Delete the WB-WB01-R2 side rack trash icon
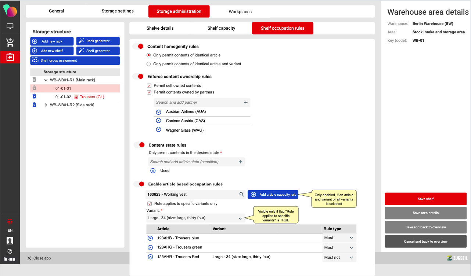The width and height of the screenshot is (471, 276). coord(34,105)
